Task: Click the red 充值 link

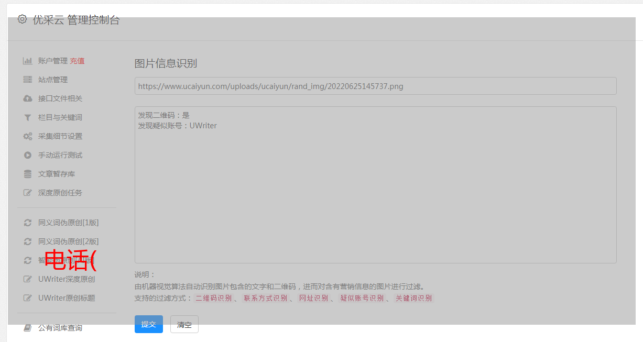Action: (x=77, y=61)
